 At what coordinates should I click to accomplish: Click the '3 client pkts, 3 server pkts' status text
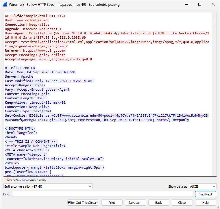pos(25,180)
